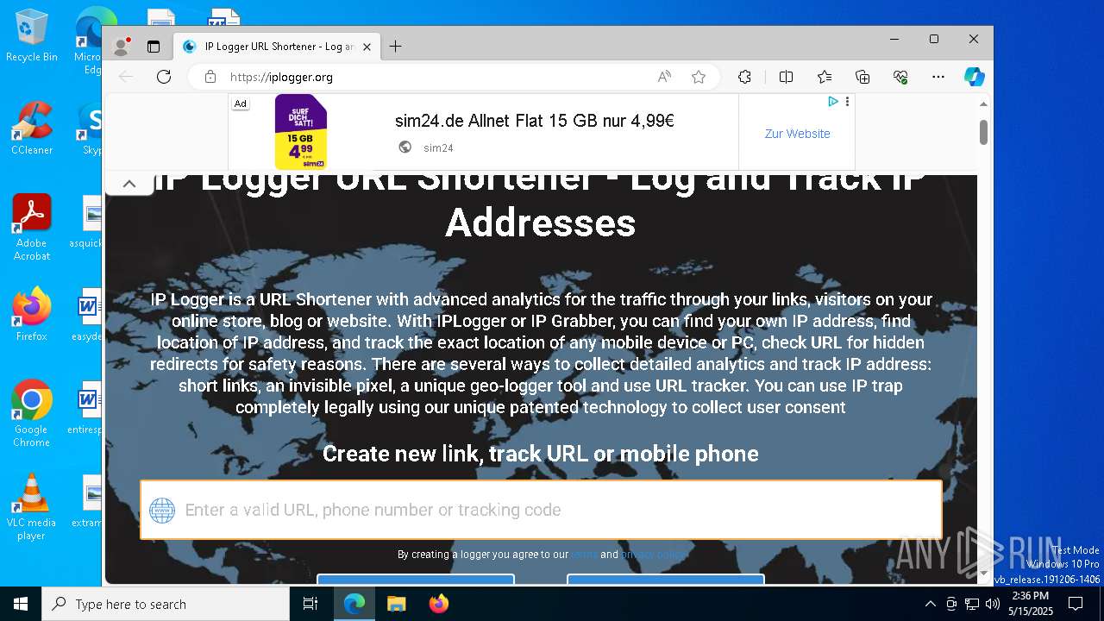This screenshot has height=621, width=1104.
Task: Open the network status tray icon
Action: tap(972, 604)
